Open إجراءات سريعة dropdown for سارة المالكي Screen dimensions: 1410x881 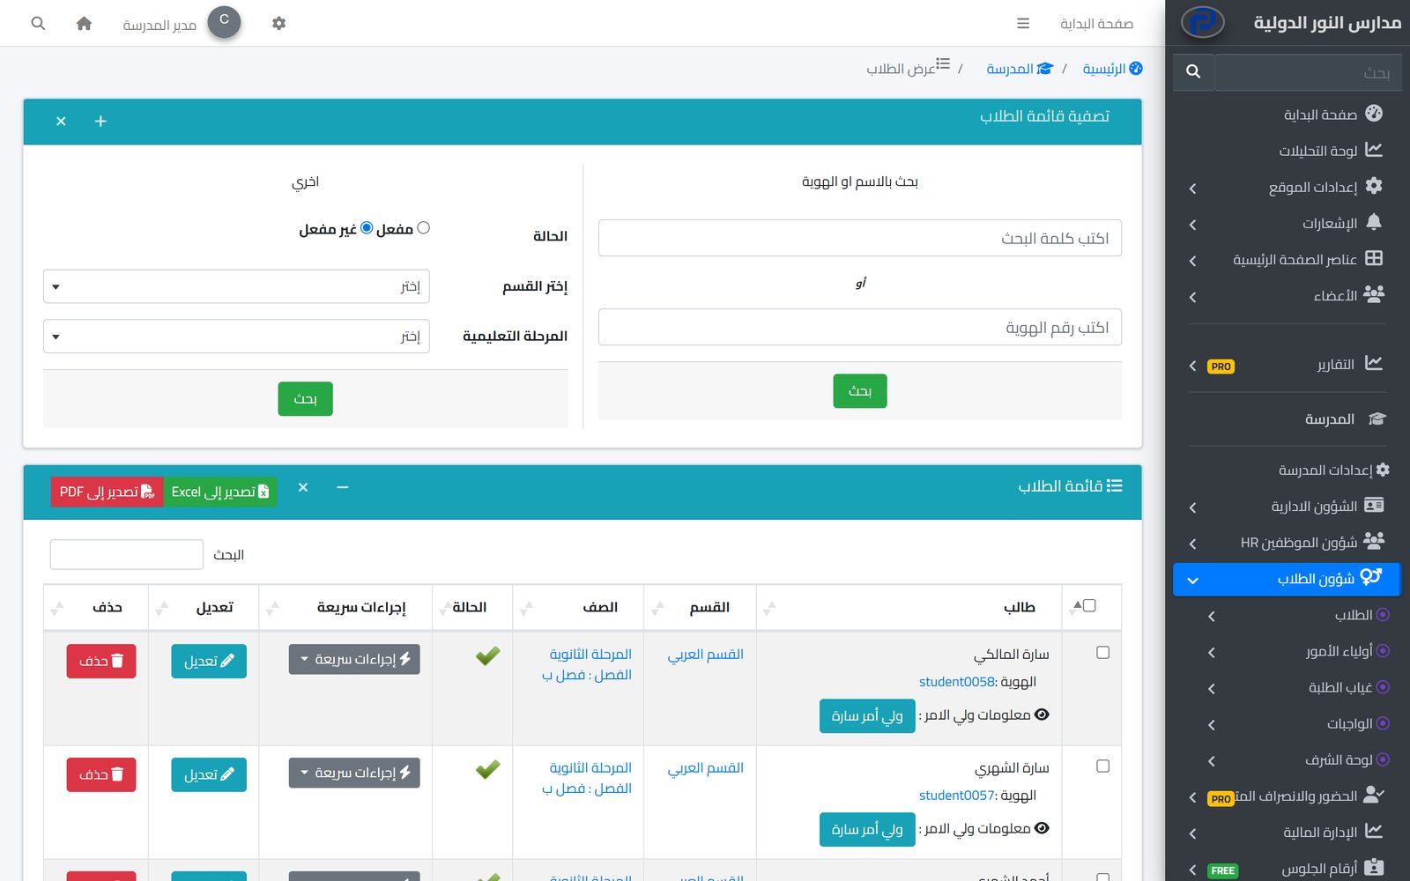click(354, 659)
